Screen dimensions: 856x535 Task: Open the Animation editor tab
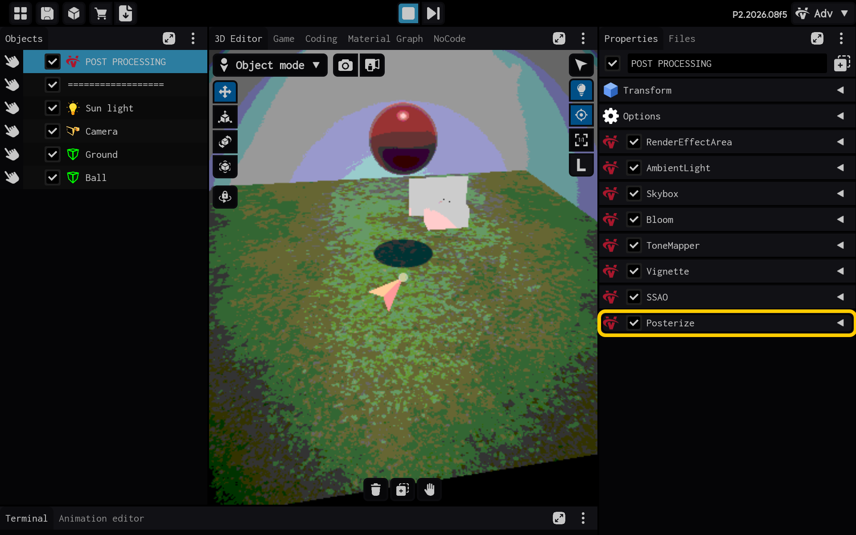click(x=101, y=519)
